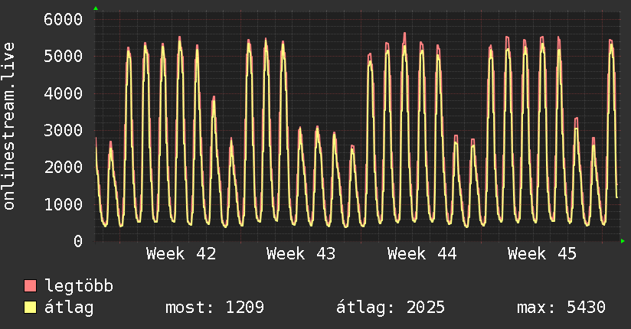This screenshot has height=329, width=631.
Task: Click the 'max: 5430' statistic
Action: pyautogui.click(x=561, y=308)
